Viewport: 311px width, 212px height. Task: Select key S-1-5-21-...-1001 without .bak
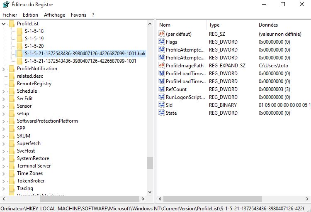click(x=80, y=61)
